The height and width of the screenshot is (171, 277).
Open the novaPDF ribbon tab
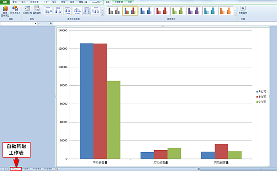pyautogui.click(x=96, y=2)
